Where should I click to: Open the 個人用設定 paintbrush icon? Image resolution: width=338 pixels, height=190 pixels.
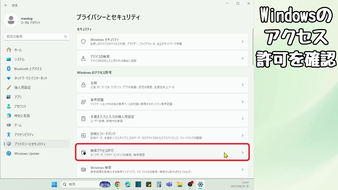click(x=9, y=87)
